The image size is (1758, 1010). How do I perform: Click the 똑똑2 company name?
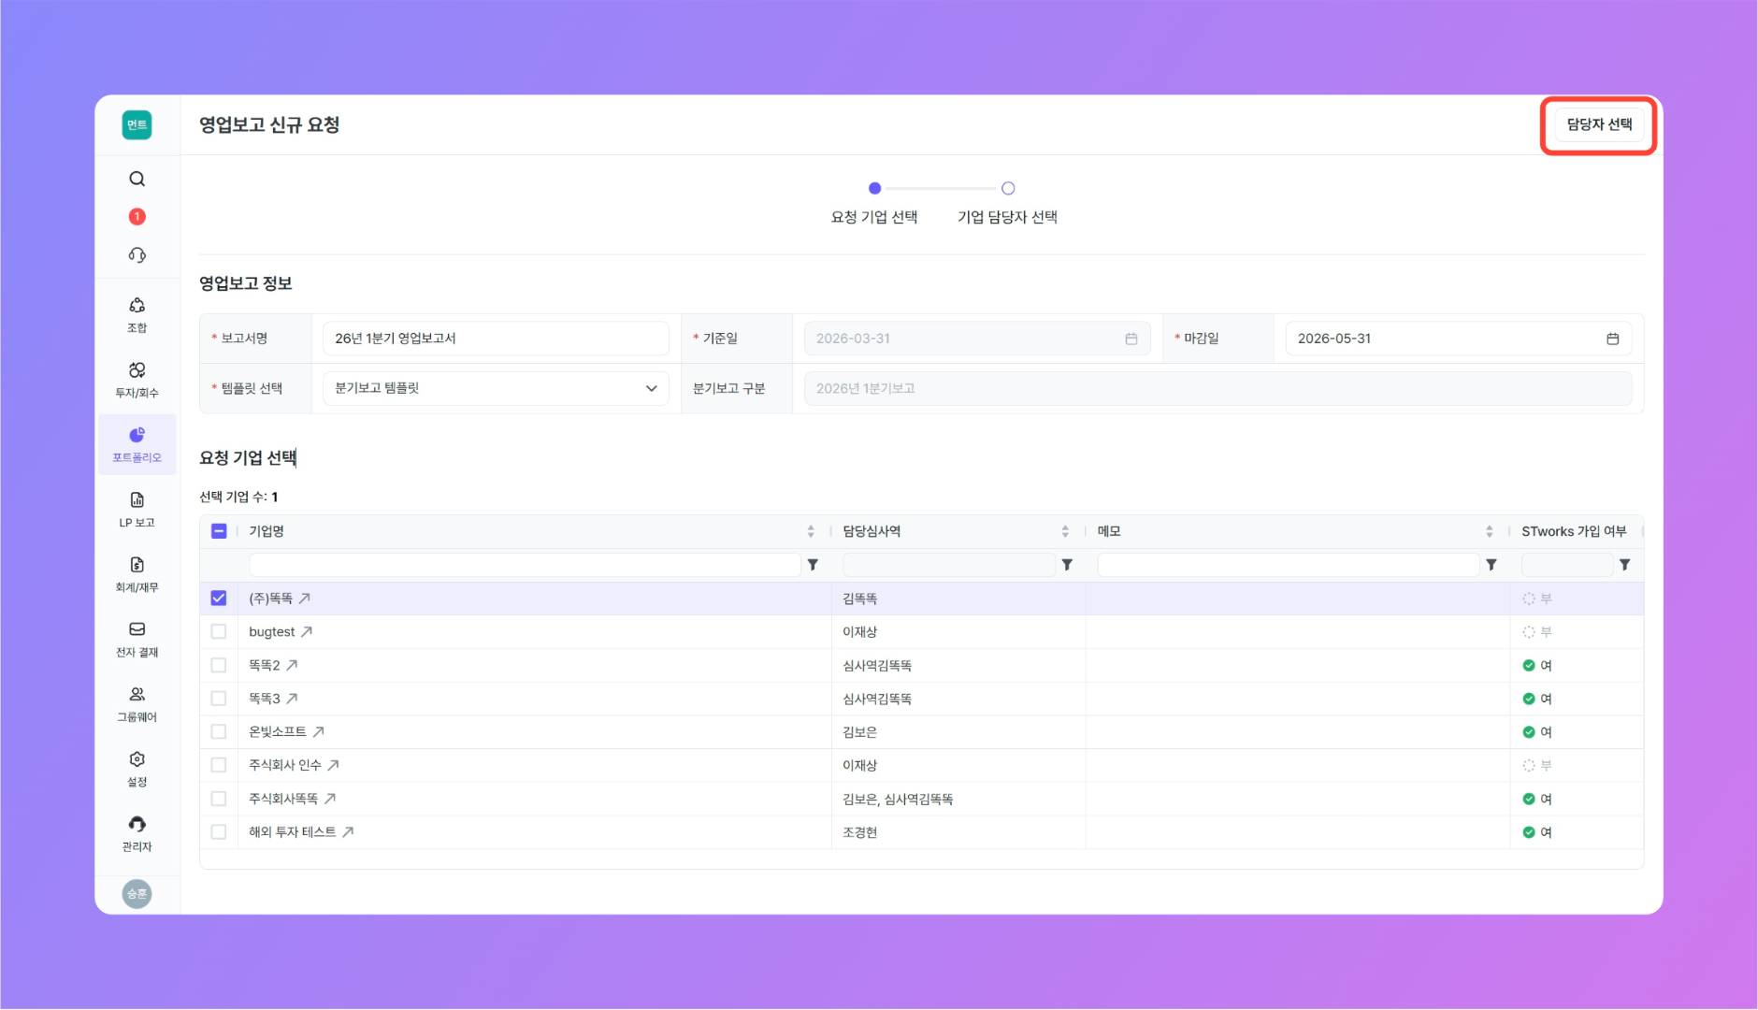point(265,666)
